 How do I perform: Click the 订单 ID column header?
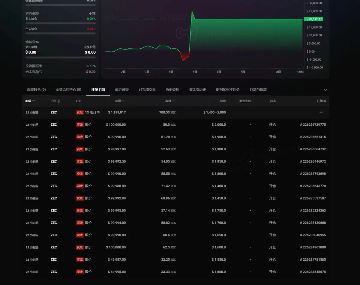[321, 101]
